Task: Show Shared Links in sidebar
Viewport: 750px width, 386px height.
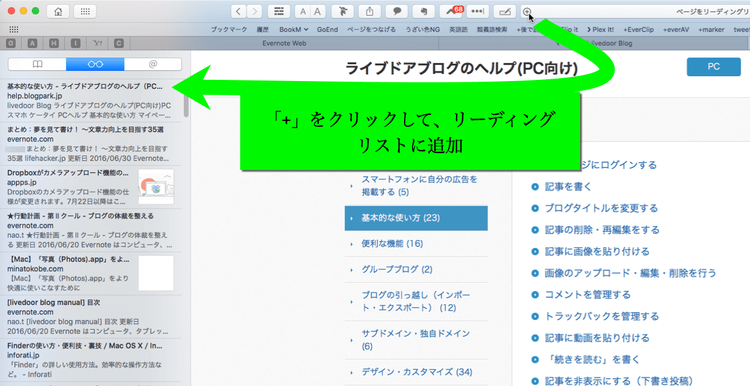Action: pyautogui.click(x=153, y=64)
